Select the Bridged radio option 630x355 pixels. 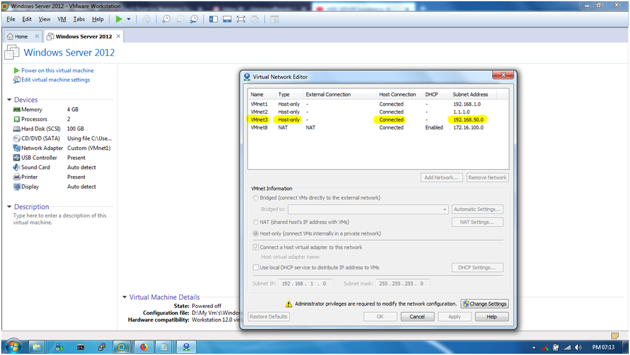click(255, 197)
